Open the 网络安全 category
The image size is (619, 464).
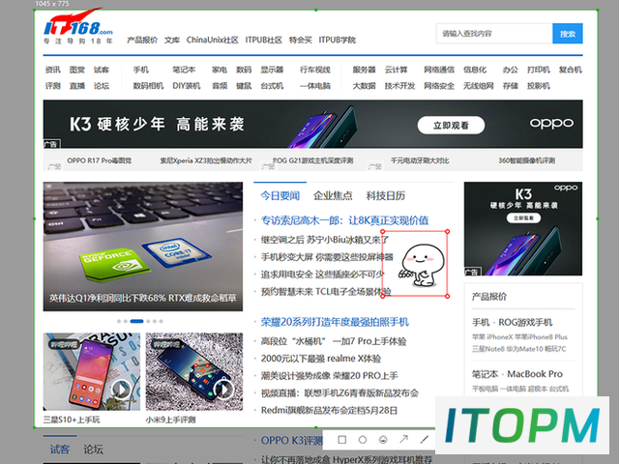[439, 86]
